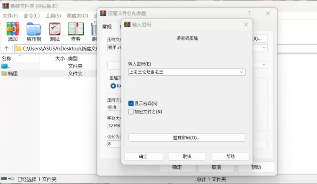Close the archive parameters dialog
The image size is (317, 184).
pos(268,14)
